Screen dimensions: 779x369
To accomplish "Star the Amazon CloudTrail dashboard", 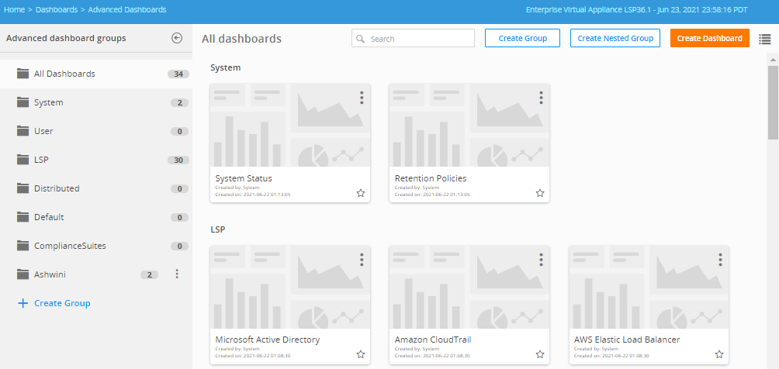I will click(x=540, y=354).
